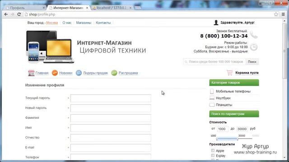Click the laptop category icon
289x162 pixels.
[x=212, y=98]
